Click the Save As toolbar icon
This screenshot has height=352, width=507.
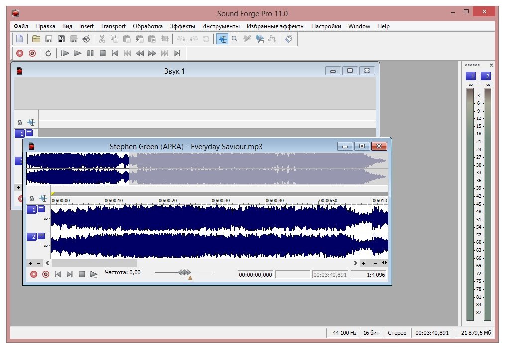point(61,39)
